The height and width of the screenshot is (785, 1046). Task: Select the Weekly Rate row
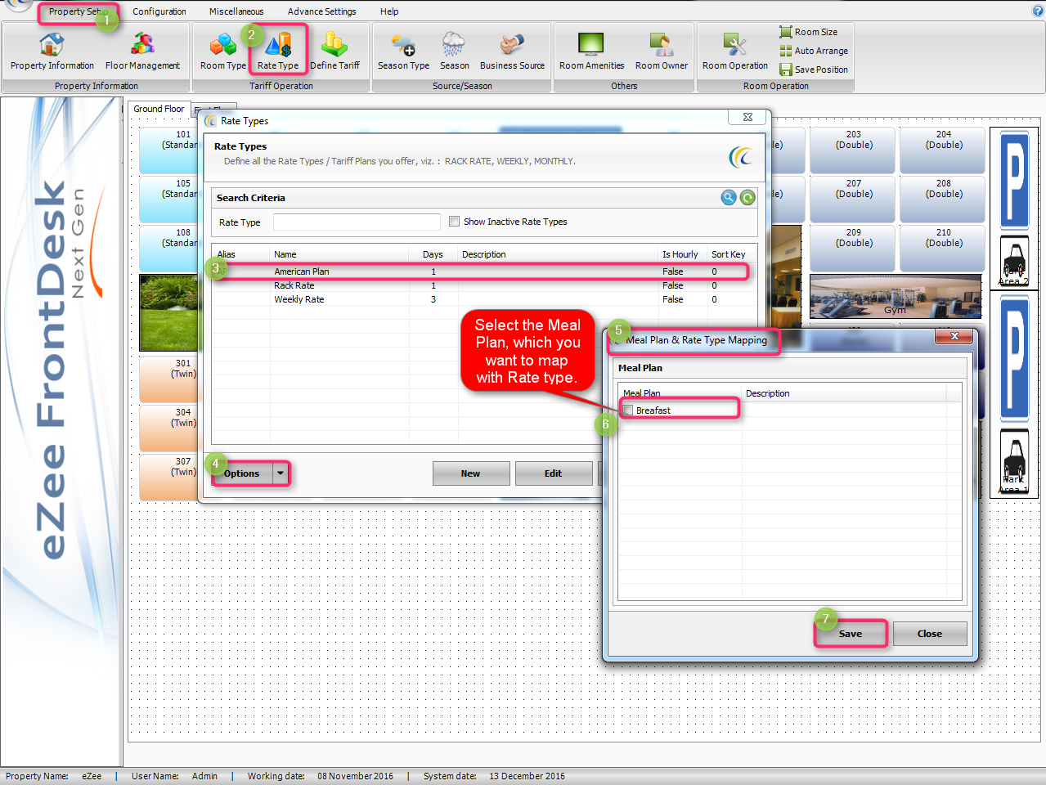tap(483, 299)
